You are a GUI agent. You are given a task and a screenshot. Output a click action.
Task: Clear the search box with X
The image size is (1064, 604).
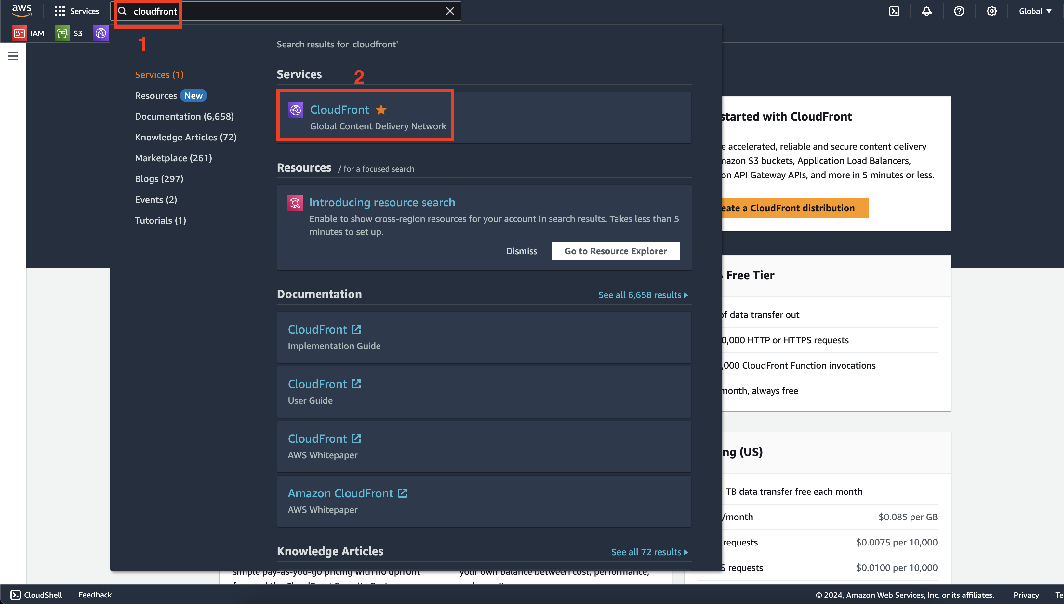tap(450, 11)
